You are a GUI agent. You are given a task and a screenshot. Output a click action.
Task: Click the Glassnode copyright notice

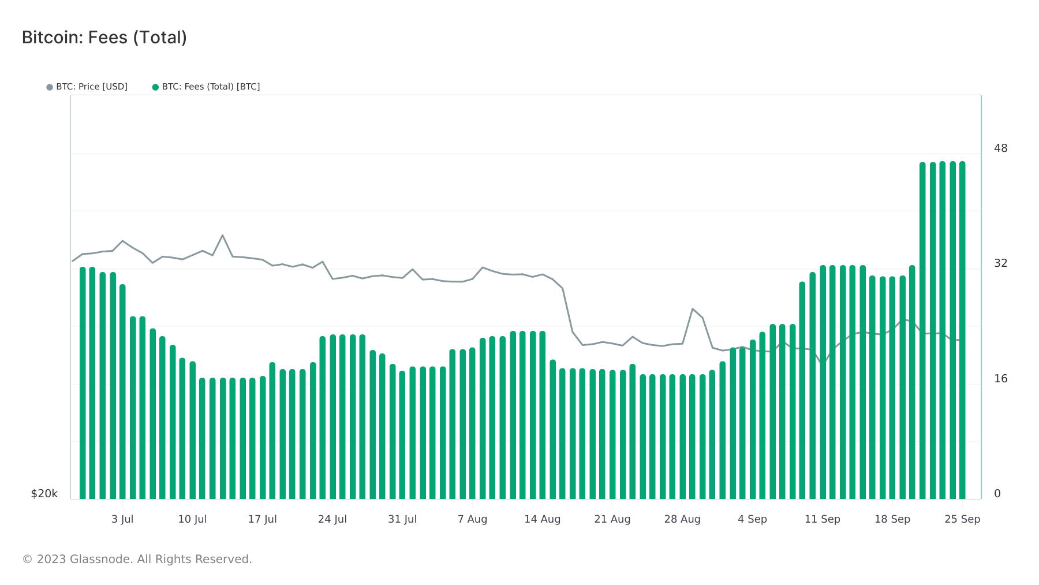point(137,559)
